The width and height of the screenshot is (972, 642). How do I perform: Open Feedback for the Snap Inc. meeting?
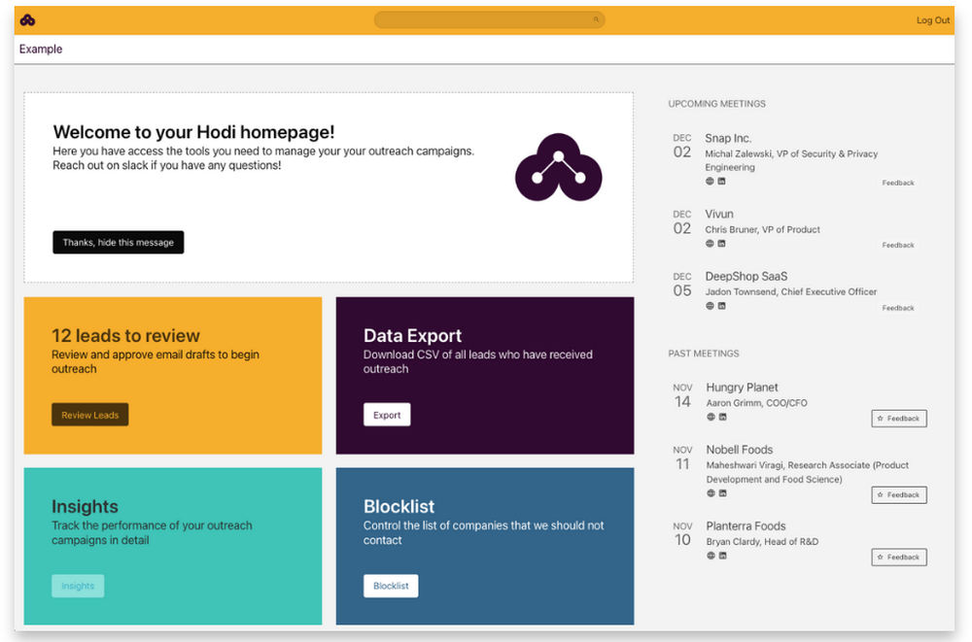[x=897, y=183]
